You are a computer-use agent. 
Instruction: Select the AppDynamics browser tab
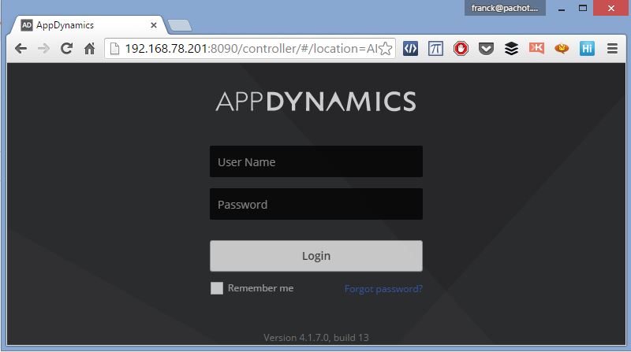[x=87, y=25]
